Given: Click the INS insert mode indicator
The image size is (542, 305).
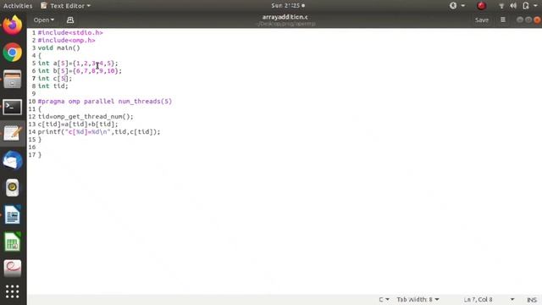Looking at the screenshot, I should (x=532, y=300).
